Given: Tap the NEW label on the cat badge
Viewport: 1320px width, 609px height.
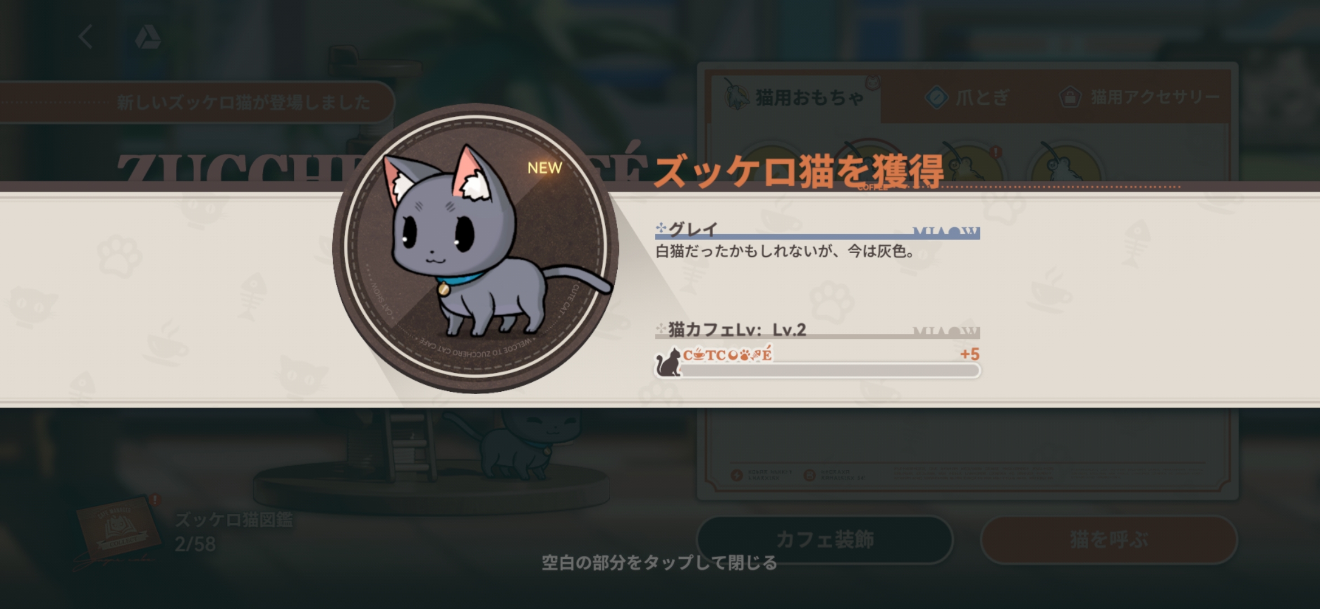Looking at the screenshot, I should 544,168.
